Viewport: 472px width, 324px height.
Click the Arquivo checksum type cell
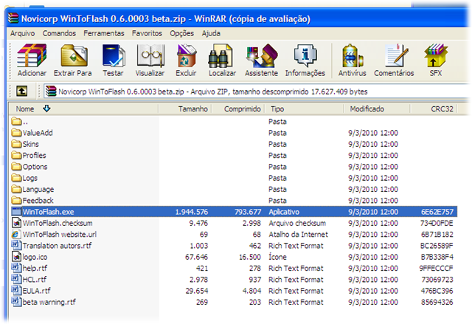click(297, 223)
